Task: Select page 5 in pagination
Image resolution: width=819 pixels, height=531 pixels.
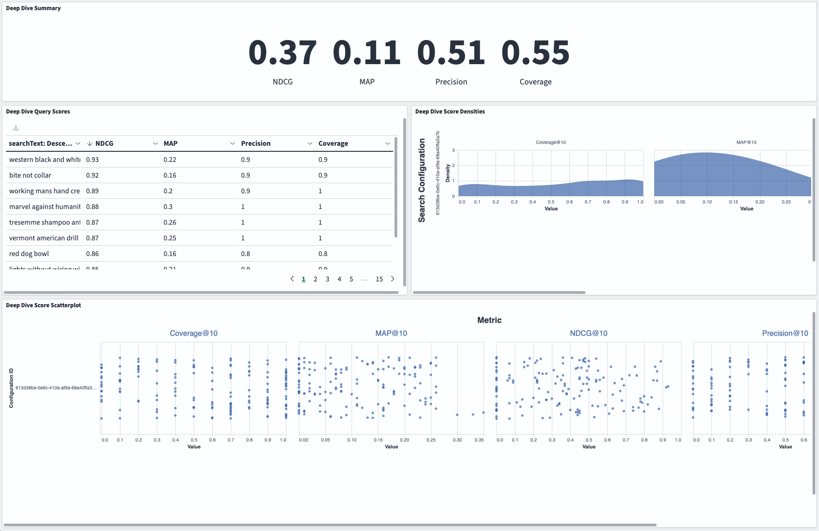Action: 351,279
